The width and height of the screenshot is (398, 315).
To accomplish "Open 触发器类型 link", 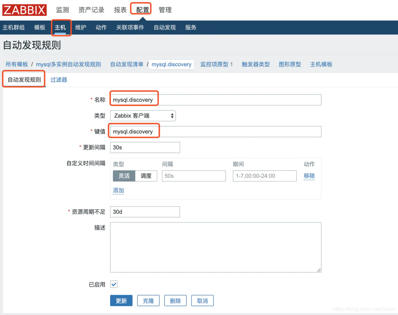I will (256, 64).
